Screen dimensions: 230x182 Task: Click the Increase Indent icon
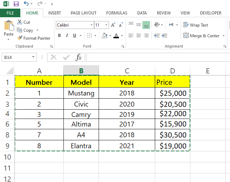[x=164, y=36]
